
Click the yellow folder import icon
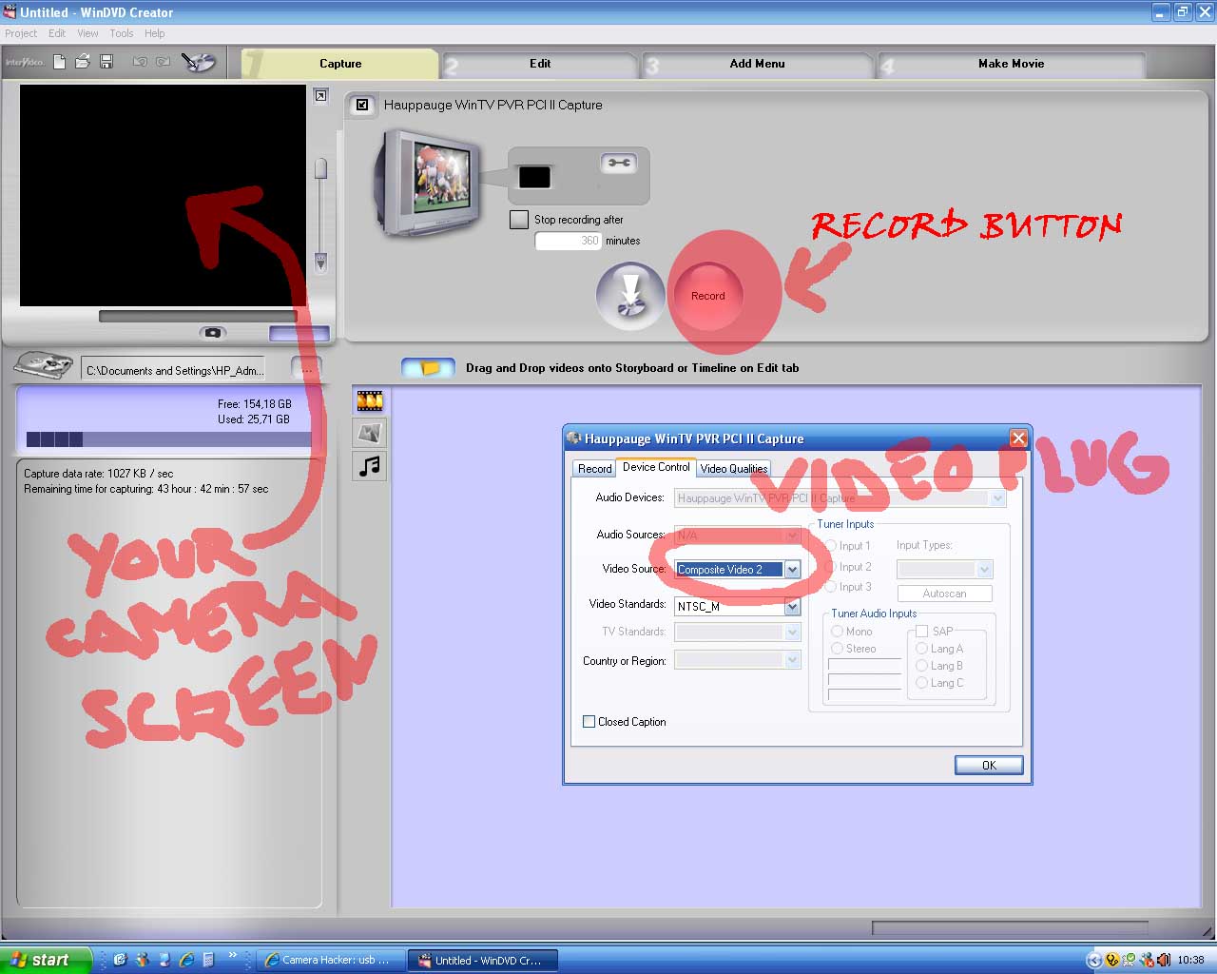pos(428,368)
